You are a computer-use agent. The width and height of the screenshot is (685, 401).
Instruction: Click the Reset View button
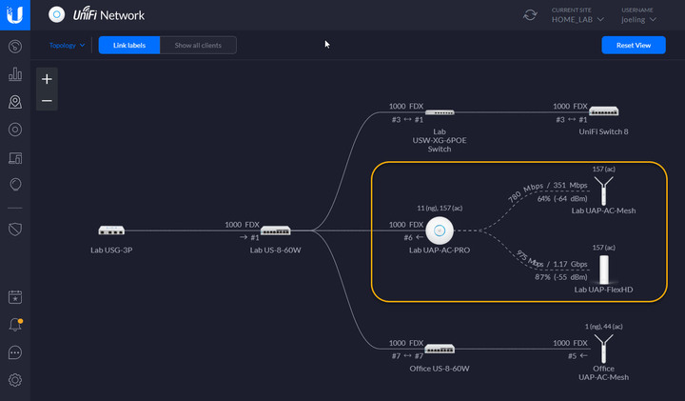tap(634, 45)
